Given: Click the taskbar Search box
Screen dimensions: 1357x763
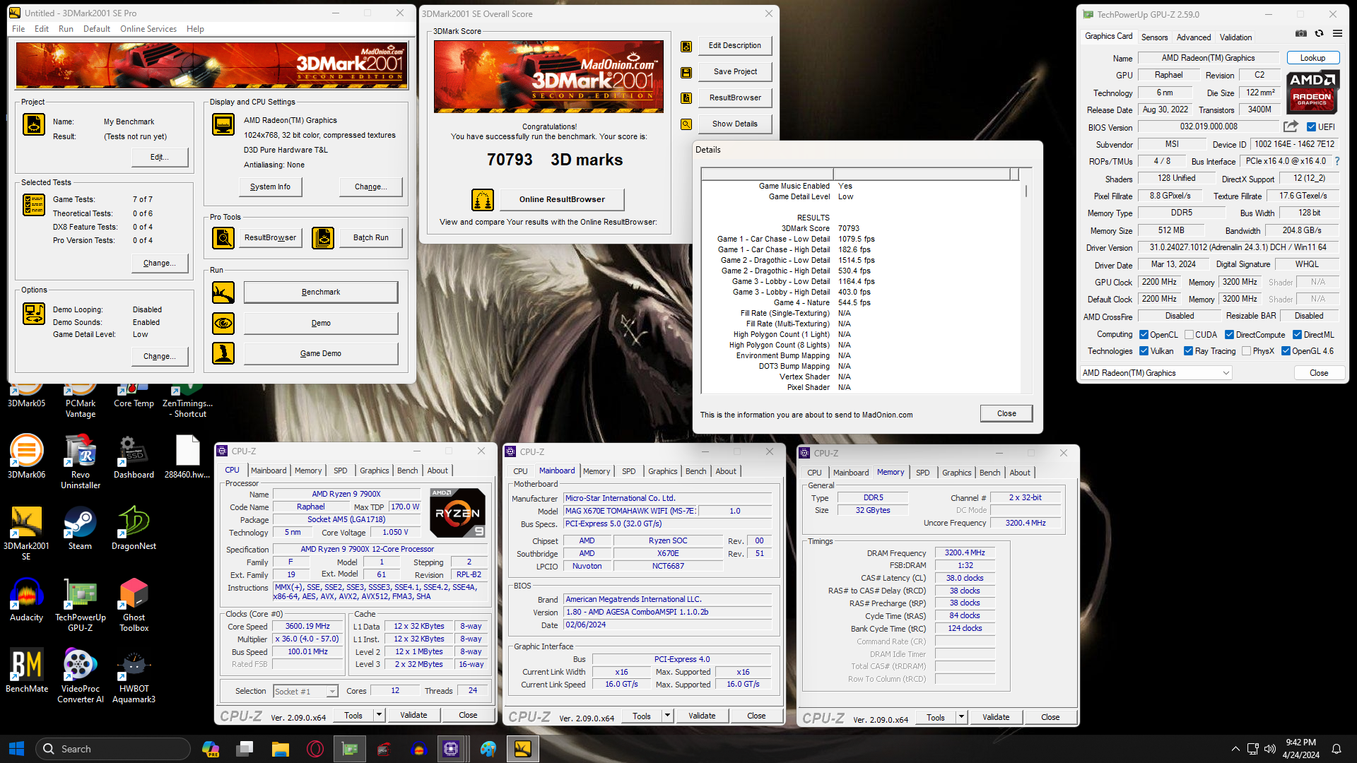Looking at the screenshot, I should pos(113,749).
